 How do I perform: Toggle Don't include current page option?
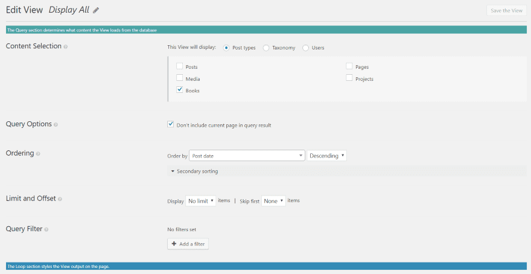coord(170,124)
